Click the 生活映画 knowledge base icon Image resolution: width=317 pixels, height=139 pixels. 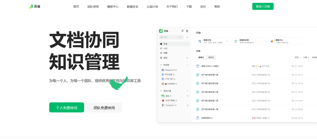[163, 84]
